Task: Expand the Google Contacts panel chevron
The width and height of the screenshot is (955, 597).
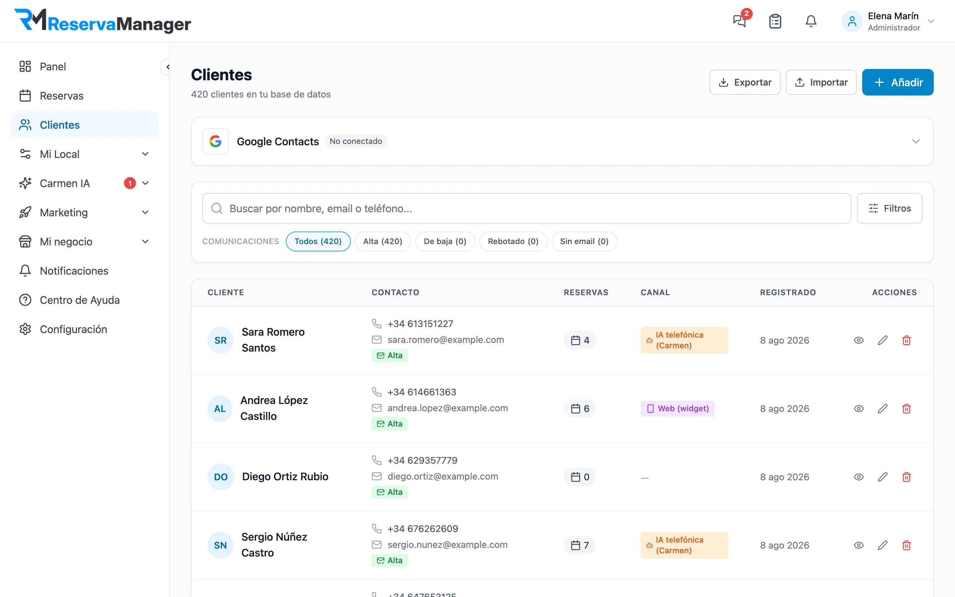Action: coord(916,141)
